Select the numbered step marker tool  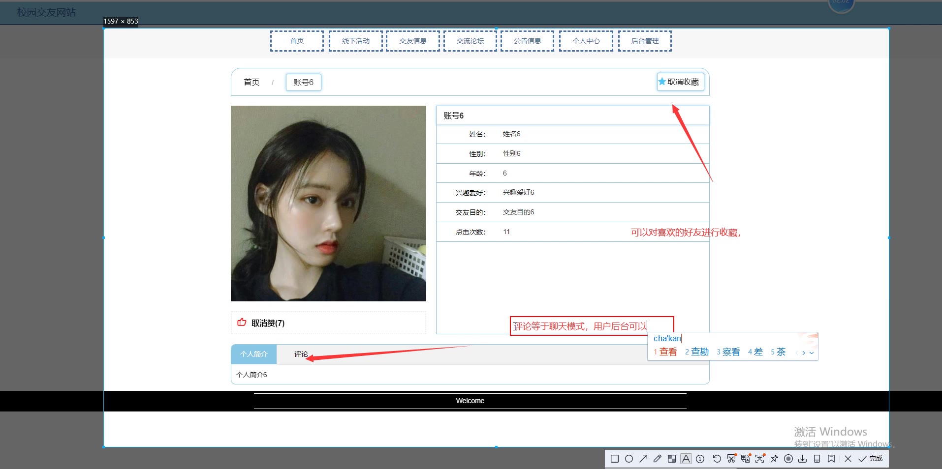(700, 459)
